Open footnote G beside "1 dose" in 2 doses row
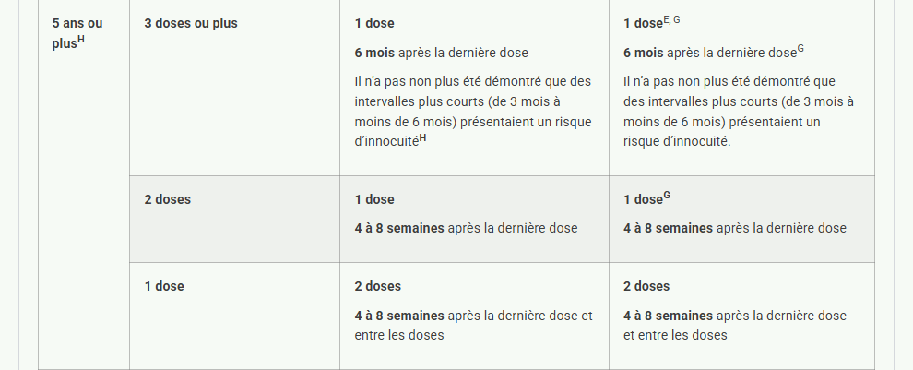Viewport: 913px width, 370px height. 666,196
